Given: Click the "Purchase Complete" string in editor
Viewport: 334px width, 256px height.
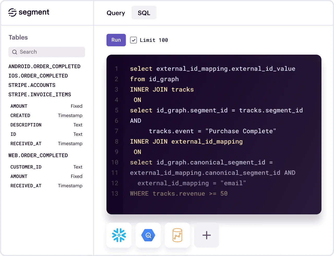Looking at the screenshot, I should pyautogui.click(x=240, y=131).
